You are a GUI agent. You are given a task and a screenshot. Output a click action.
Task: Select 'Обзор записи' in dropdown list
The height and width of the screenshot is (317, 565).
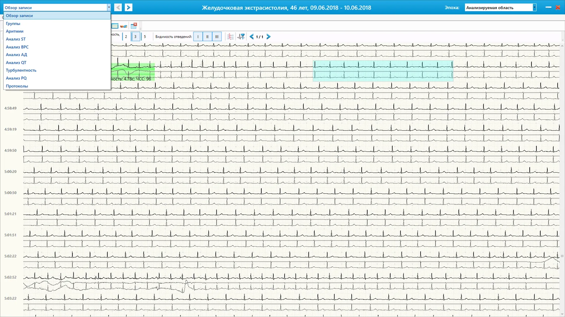click(57, 15)
